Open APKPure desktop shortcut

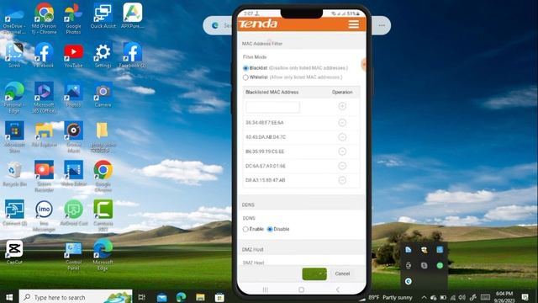[x=133, y=15]
